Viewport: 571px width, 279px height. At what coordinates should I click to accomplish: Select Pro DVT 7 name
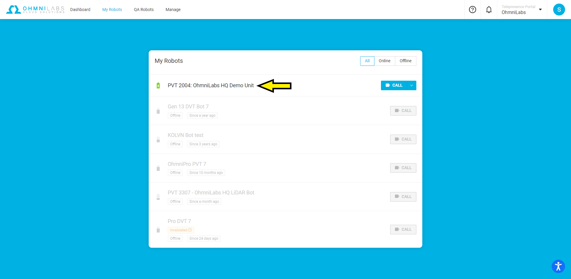point(179,221)
